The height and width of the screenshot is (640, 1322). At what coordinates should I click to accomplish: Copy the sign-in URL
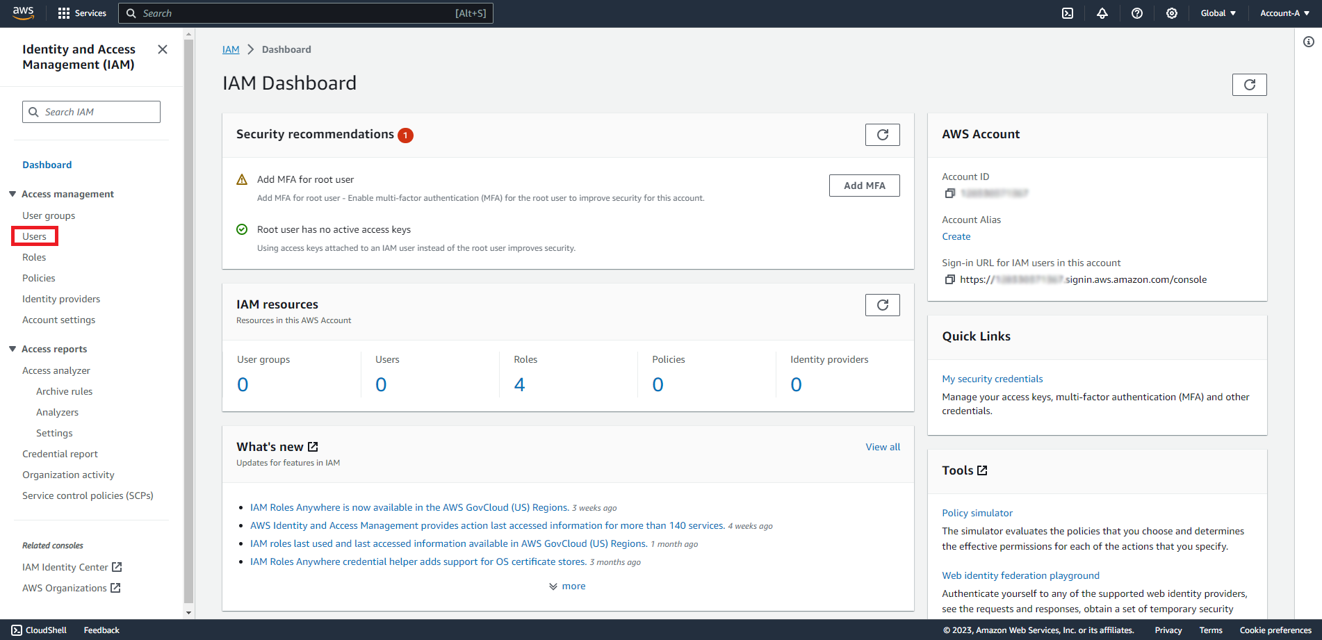point(949,279)
